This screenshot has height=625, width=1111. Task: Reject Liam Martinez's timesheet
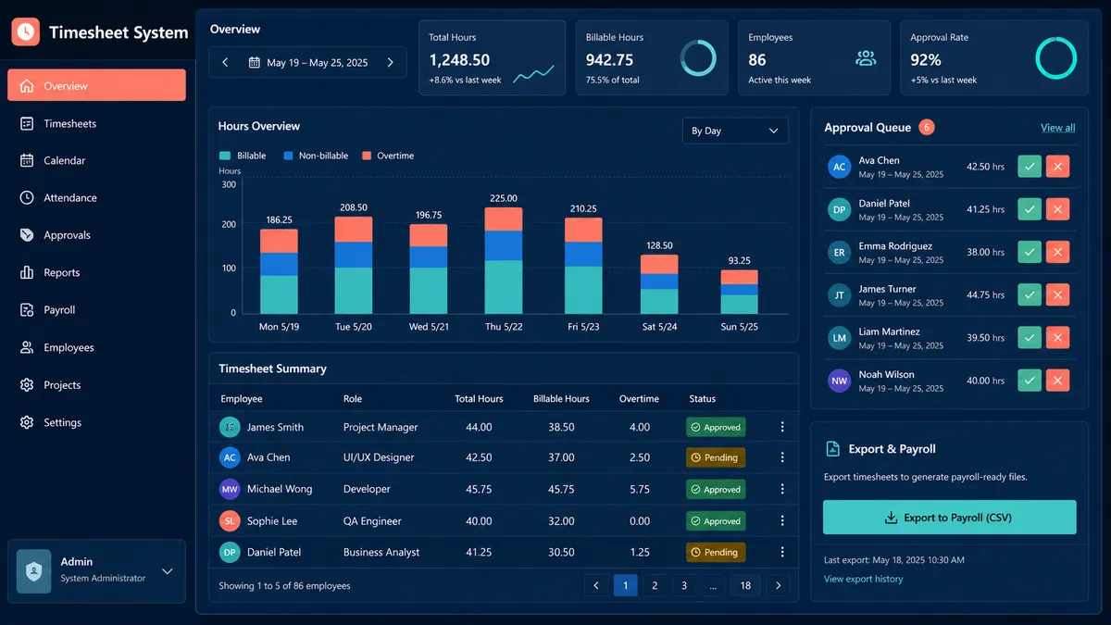pos(1058,338)
